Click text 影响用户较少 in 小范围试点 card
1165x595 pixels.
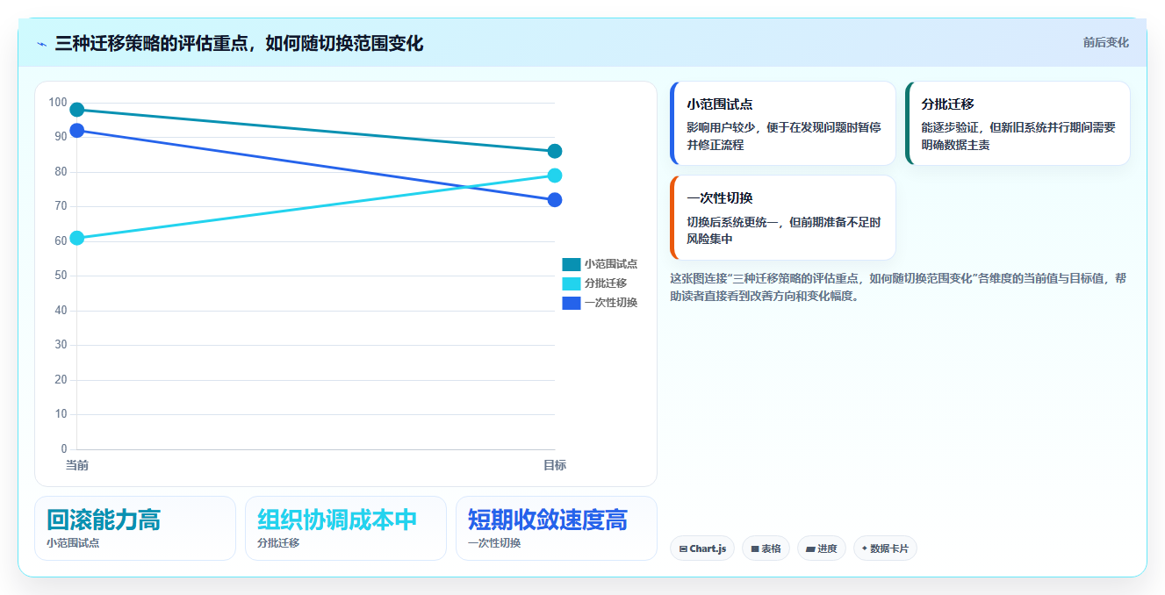722,127
